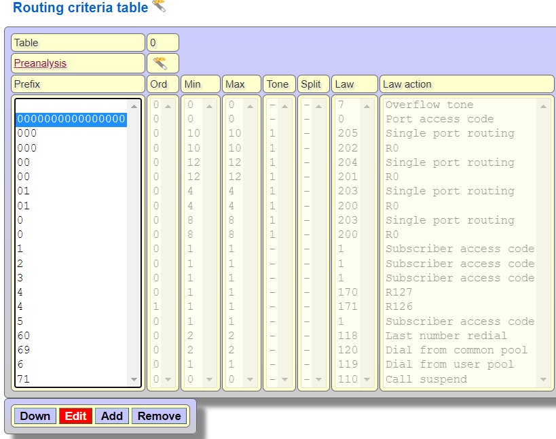This screenshot has height=439, width=556.
Task: Click the wand icon beside the page title
Action: click(x=159, y=7)
